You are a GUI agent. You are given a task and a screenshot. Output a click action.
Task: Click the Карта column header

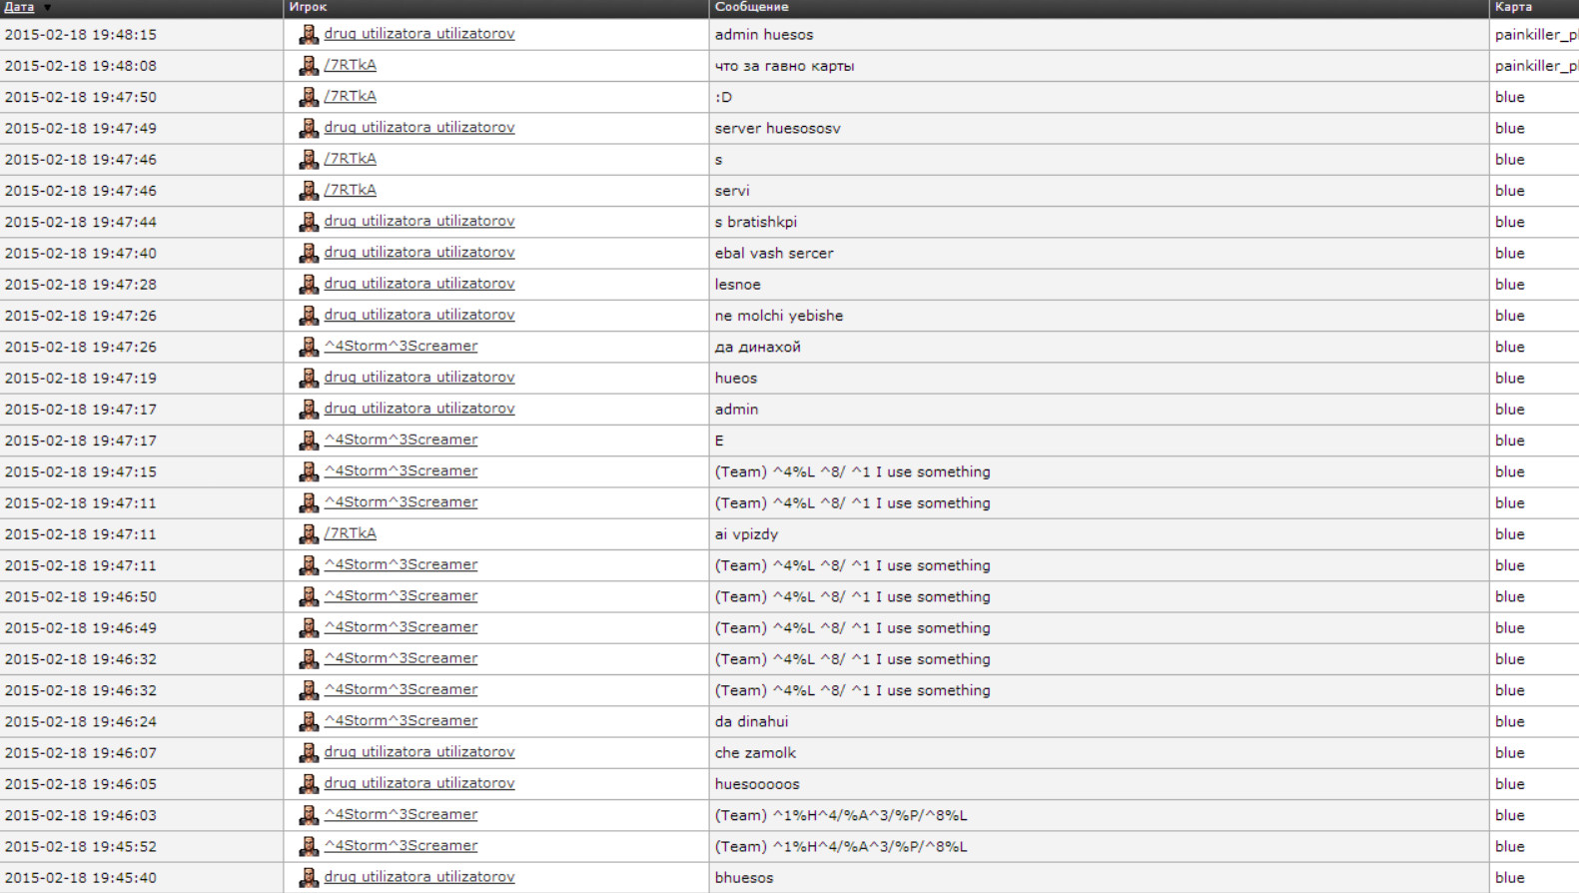pos(1513,7)
